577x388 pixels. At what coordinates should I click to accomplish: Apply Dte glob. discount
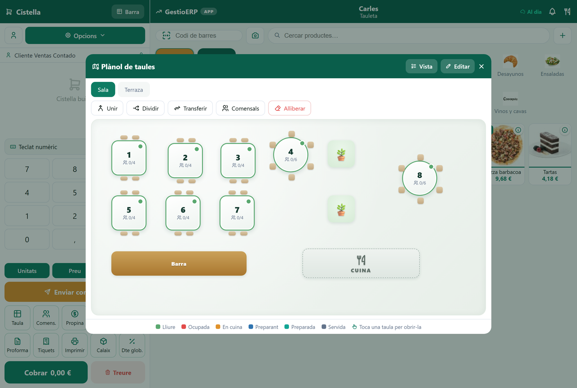click(132, 345)
